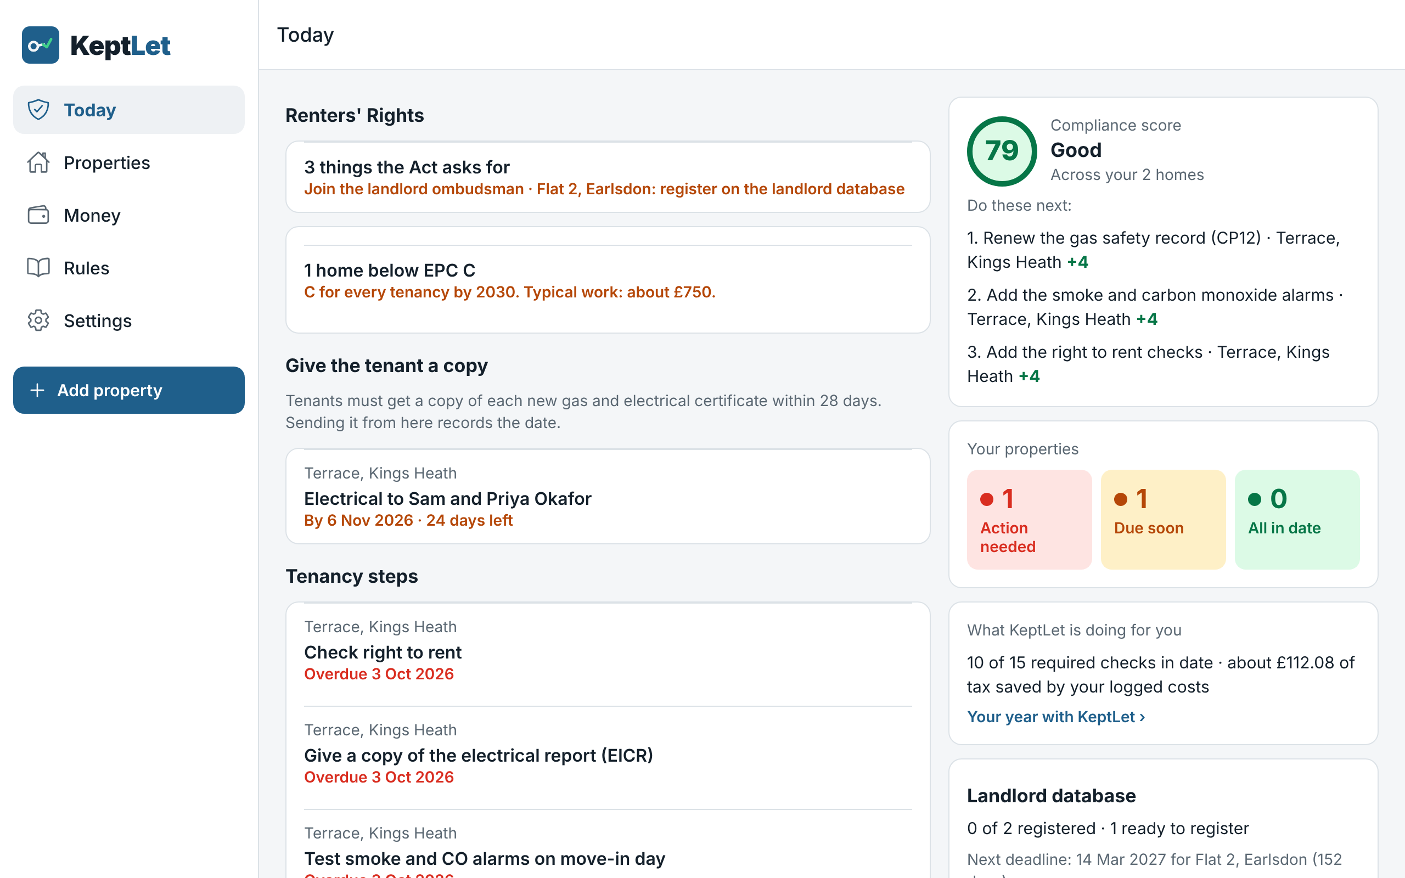Click the gear icon beside Settings

click(x=38, y=320)
